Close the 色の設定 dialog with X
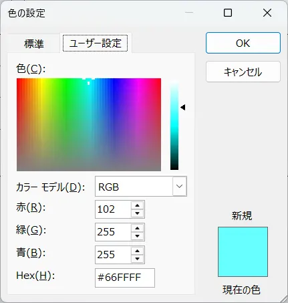This screenshot has height=303, width=288. 267,13
